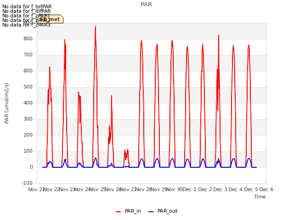Click the x-axis tick label Dec 5
Screen dimensions: 294x220
[x=251, y=189]
